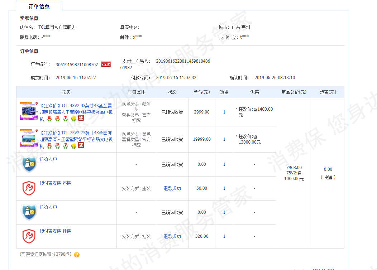Viewport: 377px width, 270px height.
Task: Open the lower 送货入户 service link
Action: [x=48, y=207]
